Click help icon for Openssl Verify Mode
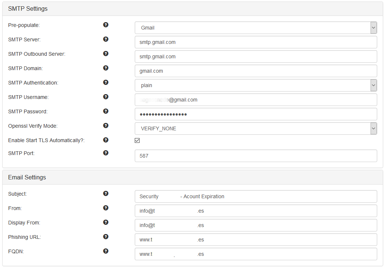Screen dimensions: 385x268 coord(106,126)
